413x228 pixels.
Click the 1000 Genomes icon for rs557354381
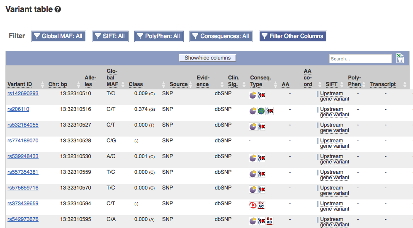pyautogui.click(x=261, y=174)
